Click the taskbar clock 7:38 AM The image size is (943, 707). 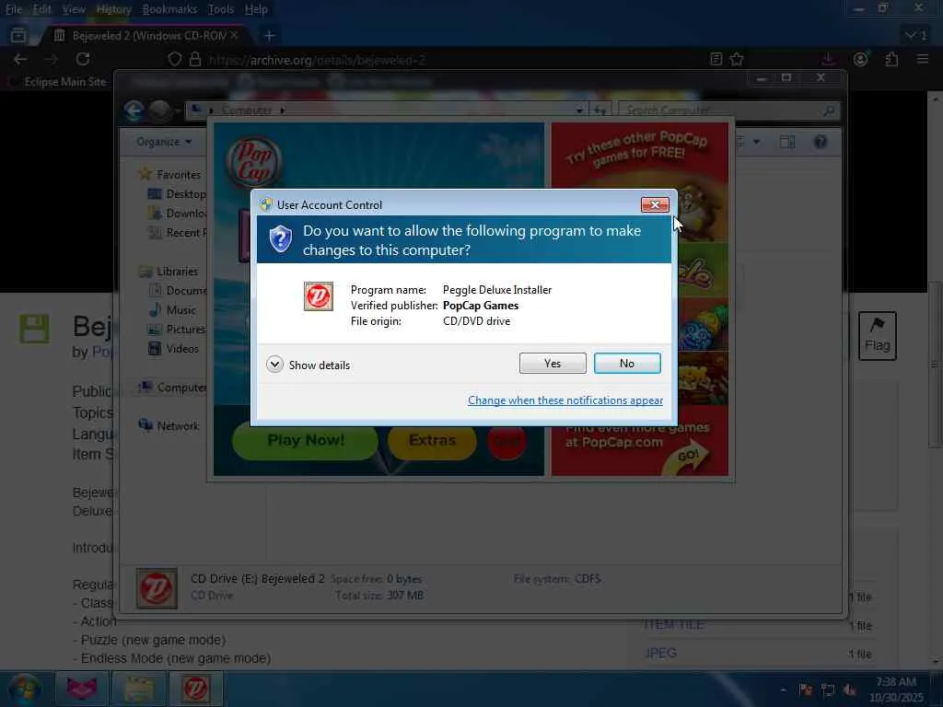896,690
